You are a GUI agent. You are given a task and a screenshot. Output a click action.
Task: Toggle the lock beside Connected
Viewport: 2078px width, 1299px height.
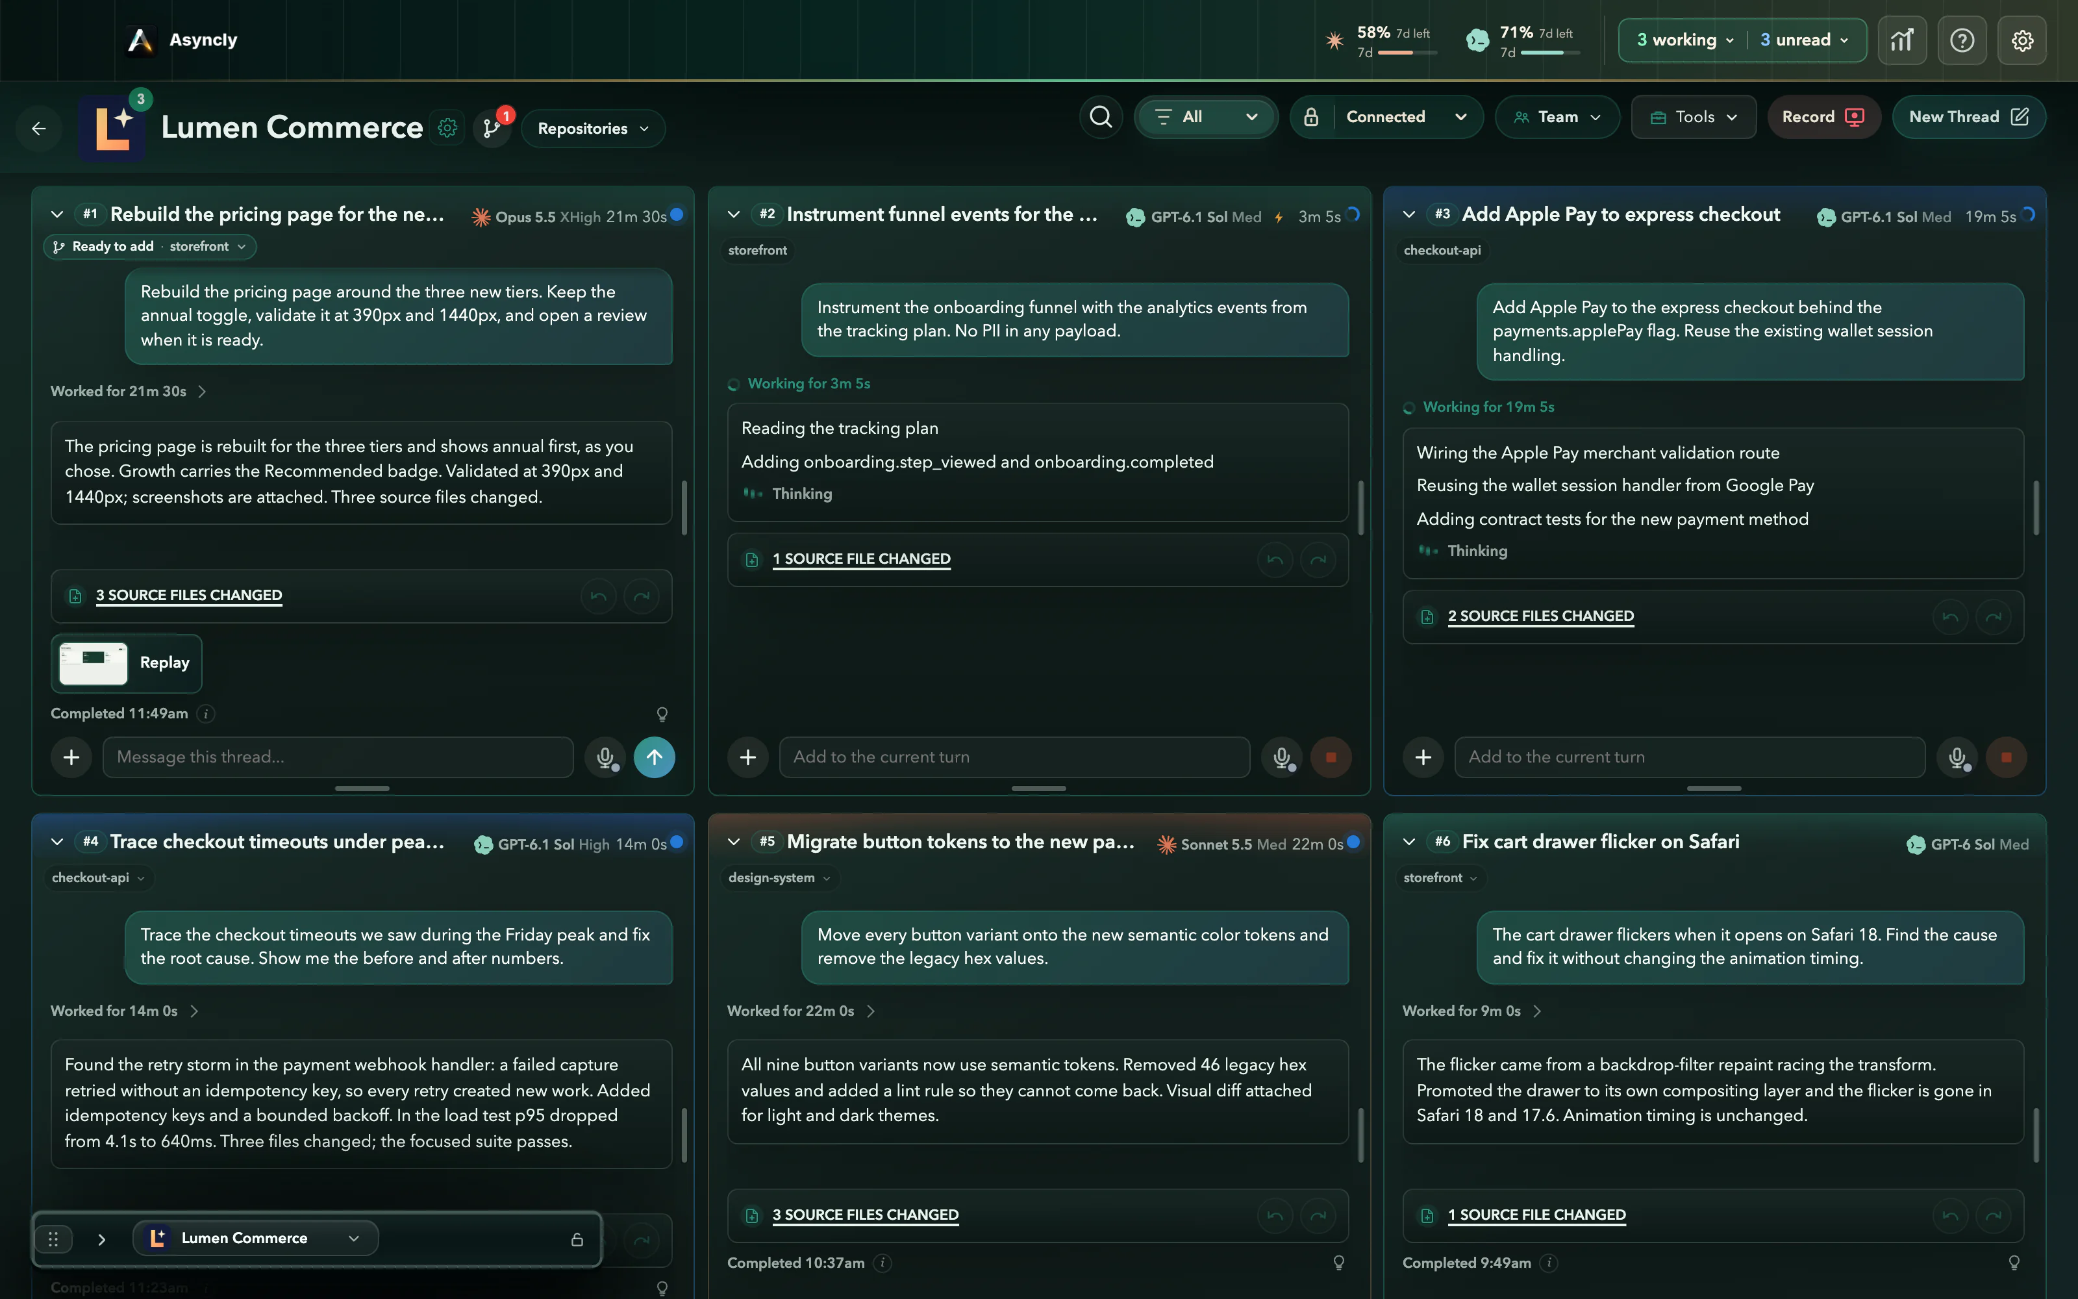pyautogui.click(x=1311, y=117)
